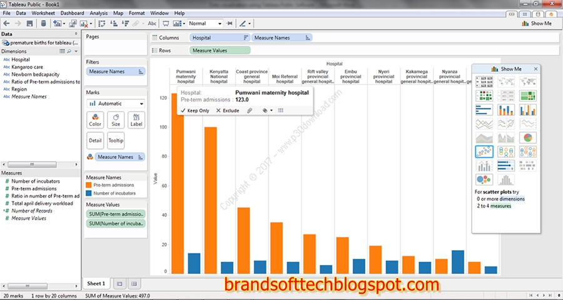Click the orange Pre-term admissions legend swatch

coord(89,185)
